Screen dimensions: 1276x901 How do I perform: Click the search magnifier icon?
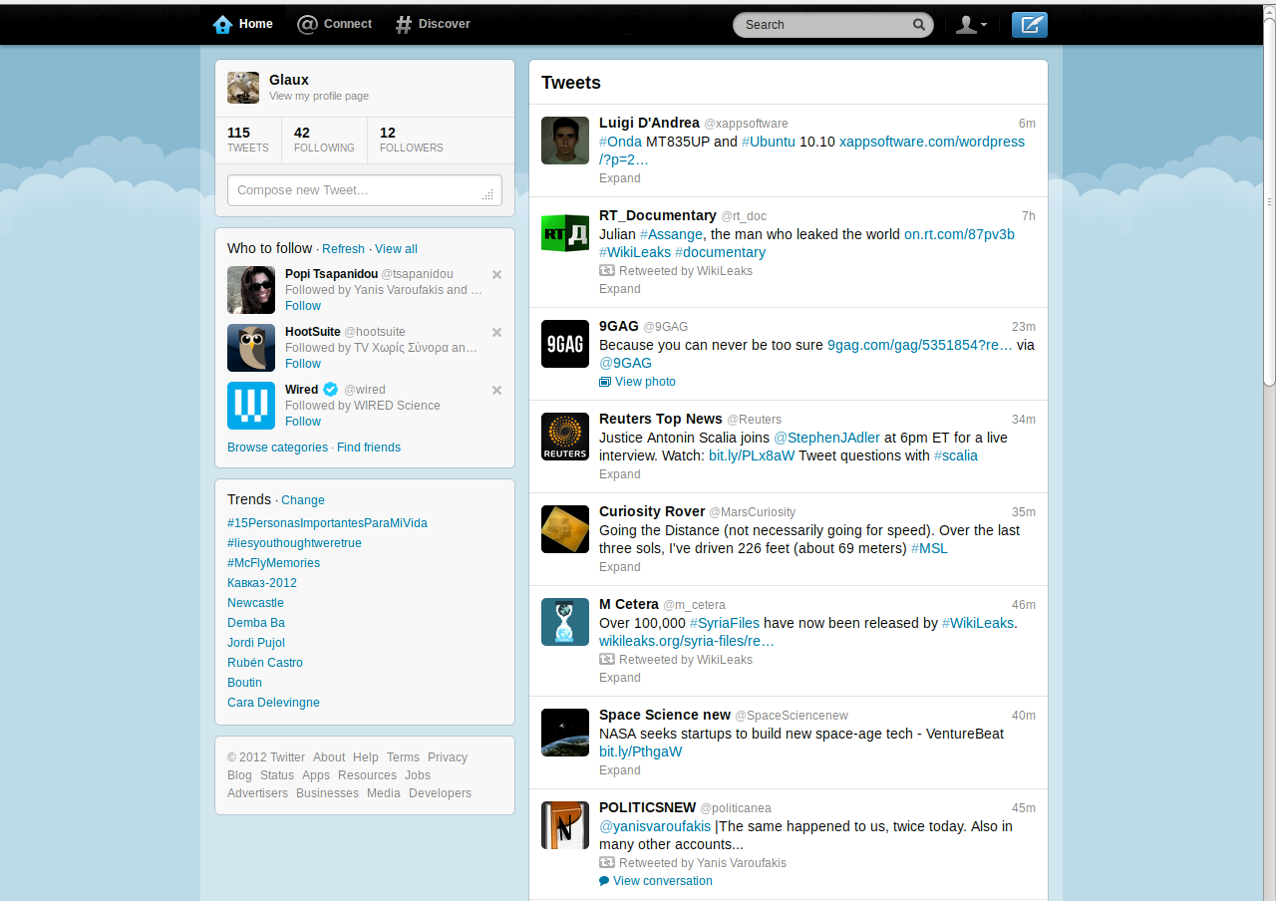919,24
